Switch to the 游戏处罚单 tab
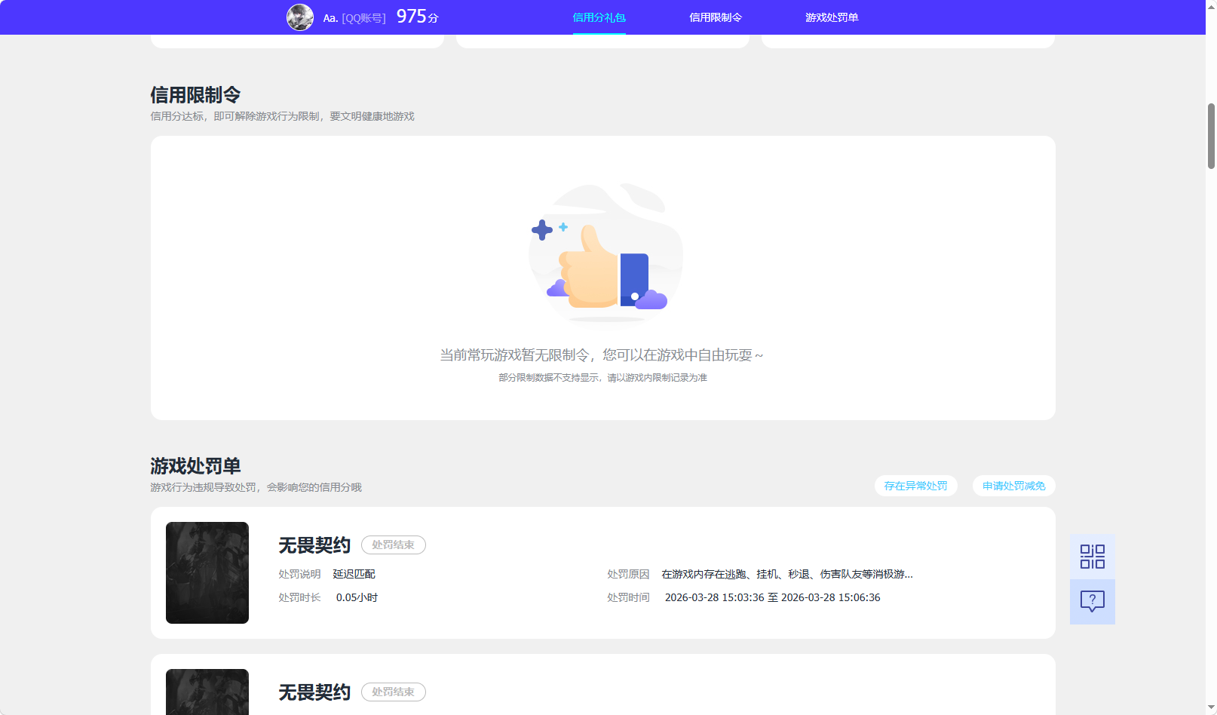This screenshot has height=715, width=1217. pyautogui.click(x=832, y=17)
